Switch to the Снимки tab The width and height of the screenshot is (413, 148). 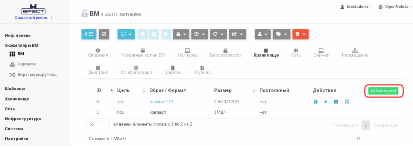[x=321, y=53]
